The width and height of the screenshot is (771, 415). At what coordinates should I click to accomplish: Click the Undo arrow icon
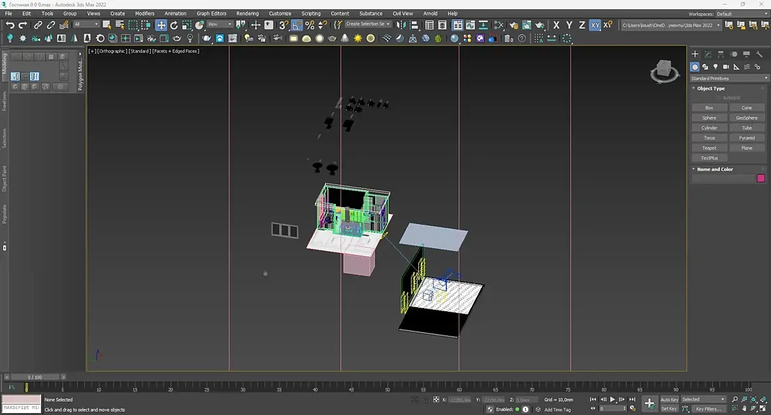[10, 25]
